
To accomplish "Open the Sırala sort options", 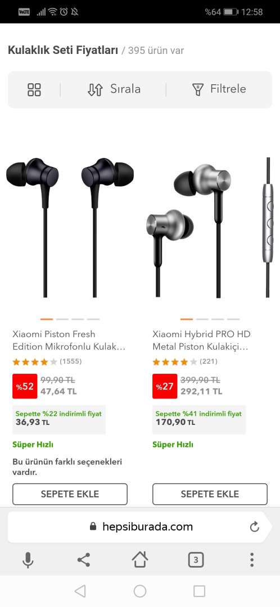I will (x=114, y=89).
